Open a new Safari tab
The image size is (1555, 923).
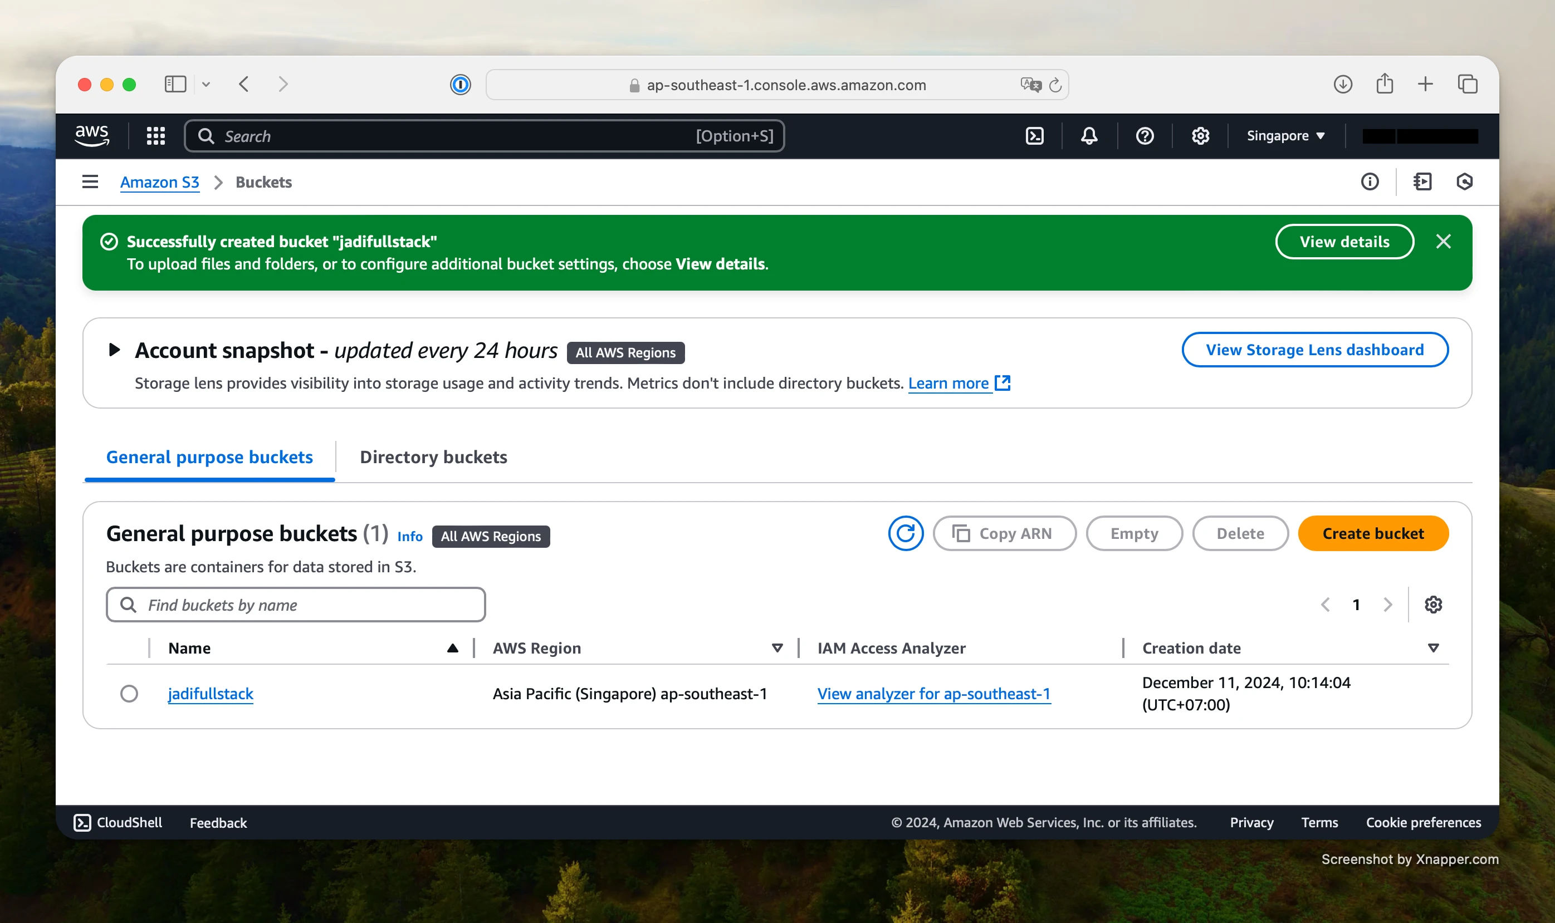tap(1426, 84)
